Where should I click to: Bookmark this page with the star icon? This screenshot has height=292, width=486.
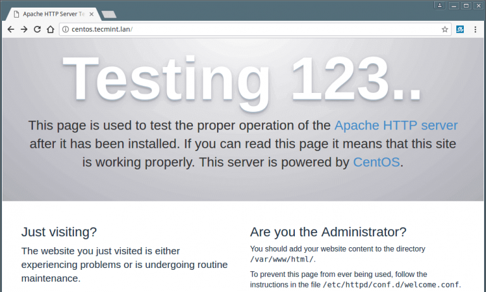click(x=445, y=30)
